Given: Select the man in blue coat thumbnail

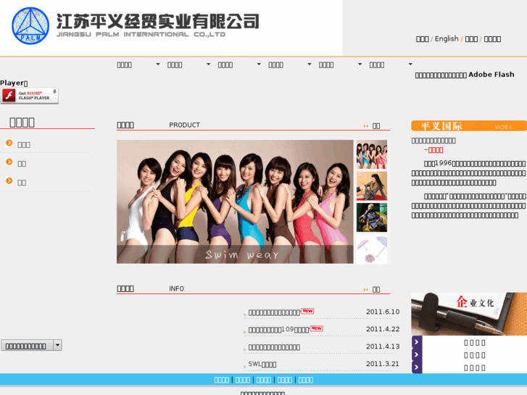Looking at the screenshot, I should (372, 217).
